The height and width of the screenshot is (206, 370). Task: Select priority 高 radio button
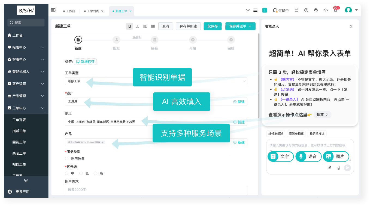point(95,173)
